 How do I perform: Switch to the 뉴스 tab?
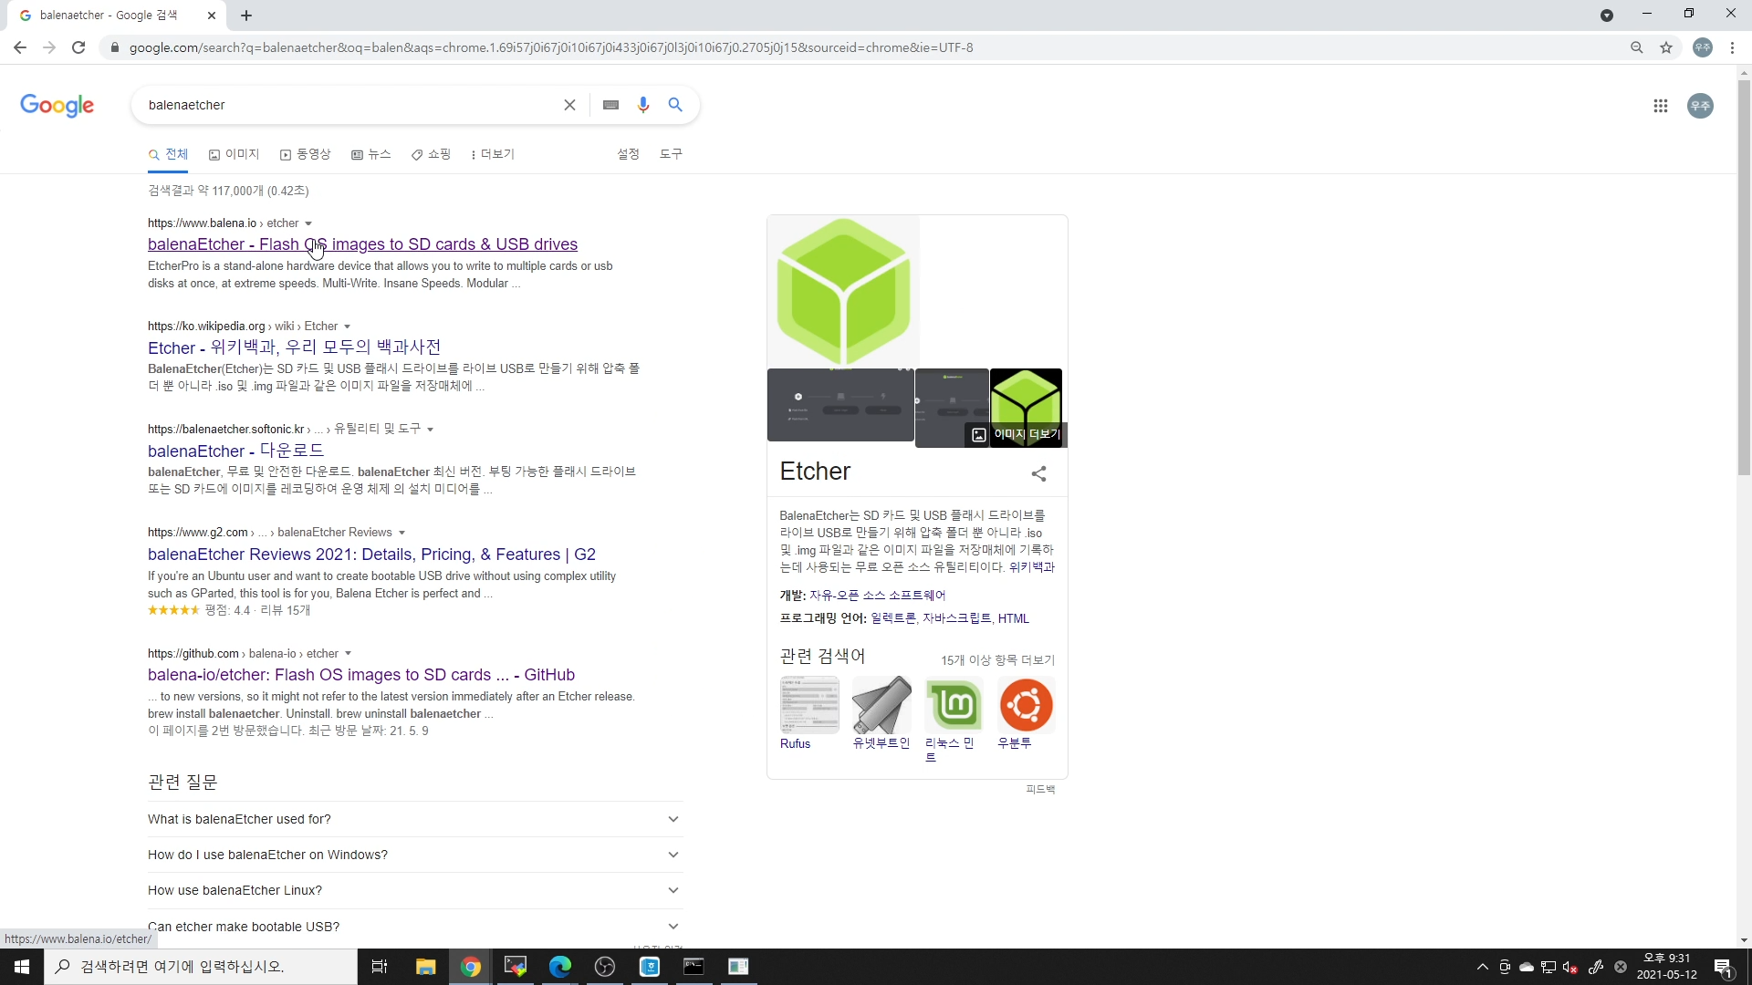pyautogui.click(x=371, y=154)
